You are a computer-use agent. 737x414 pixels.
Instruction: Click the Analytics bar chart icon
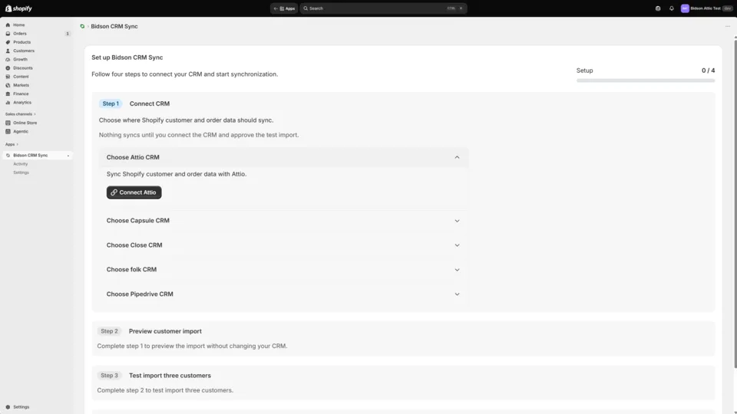8,102
